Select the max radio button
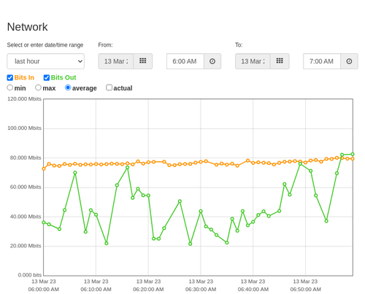The image size is (365, 294). [x=38, y=88]
